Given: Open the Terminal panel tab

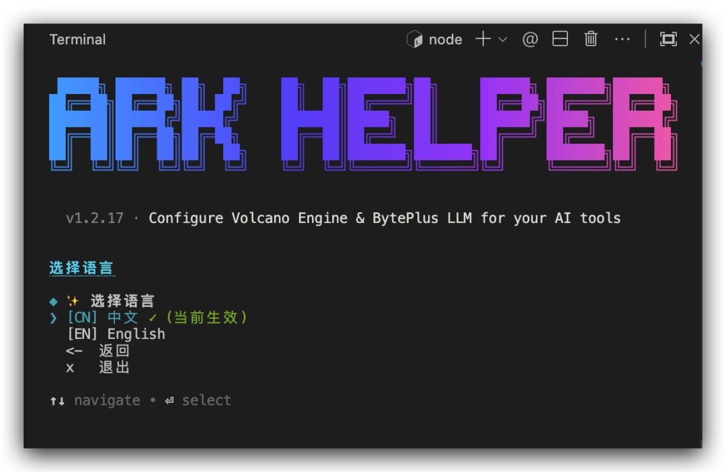Looking at the screenshot, I should point(78,40).
